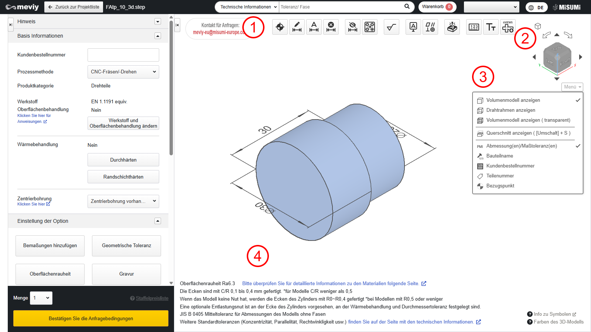591x332 pixels.
Task: Click the left panel vertical scrollbar
Action: coord(171,89)
